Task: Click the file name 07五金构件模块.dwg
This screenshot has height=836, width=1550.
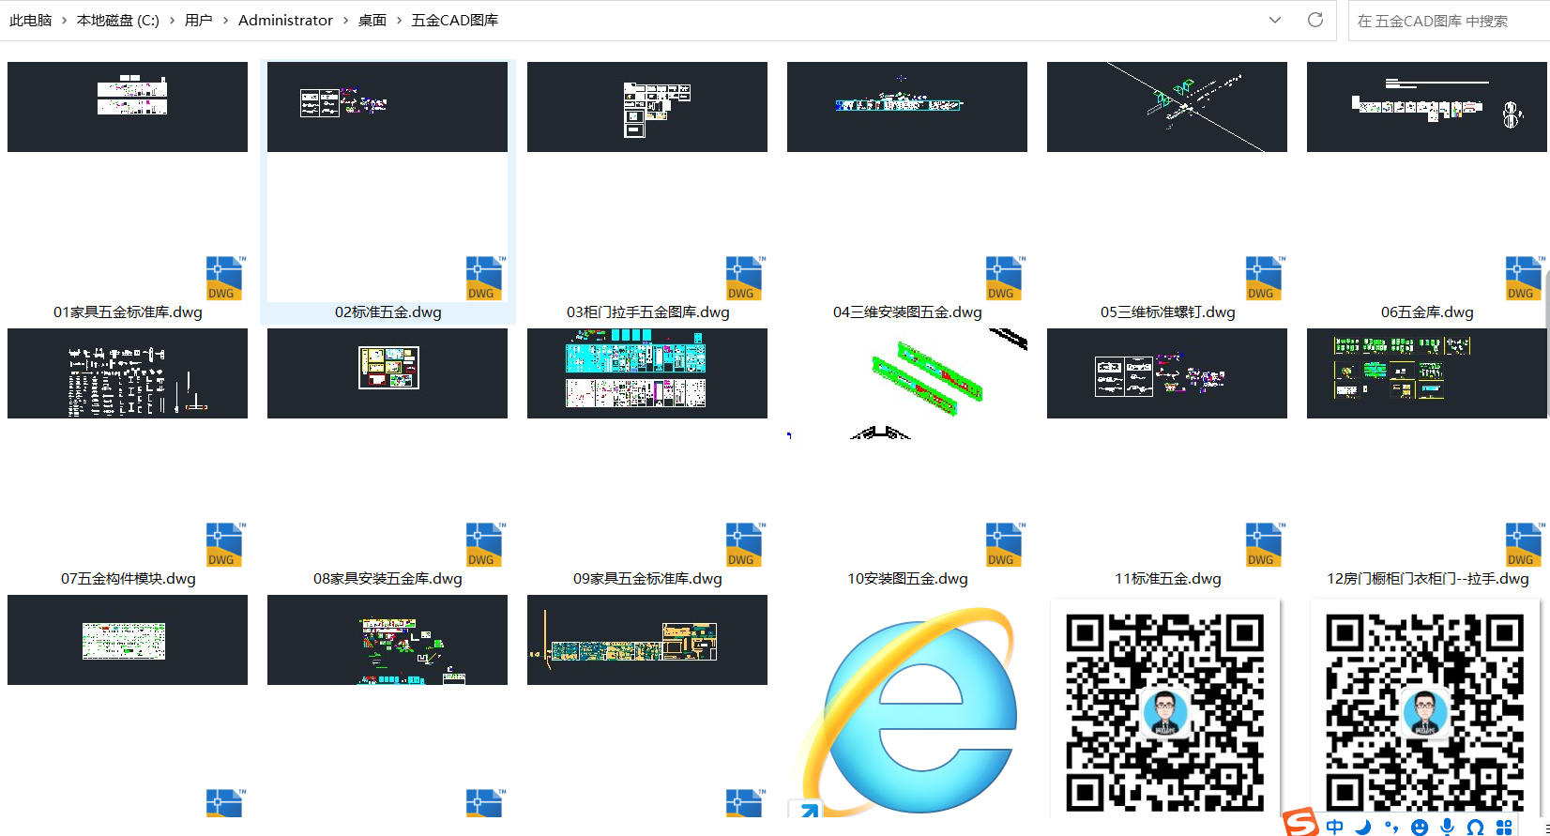Action: tap(128, 579)
